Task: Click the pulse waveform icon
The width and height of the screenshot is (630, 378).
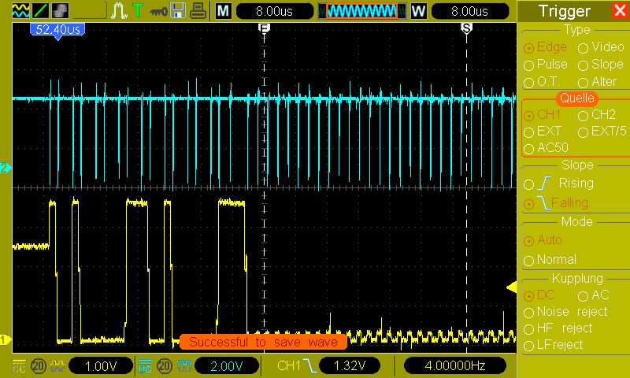Action: [120, 11]
